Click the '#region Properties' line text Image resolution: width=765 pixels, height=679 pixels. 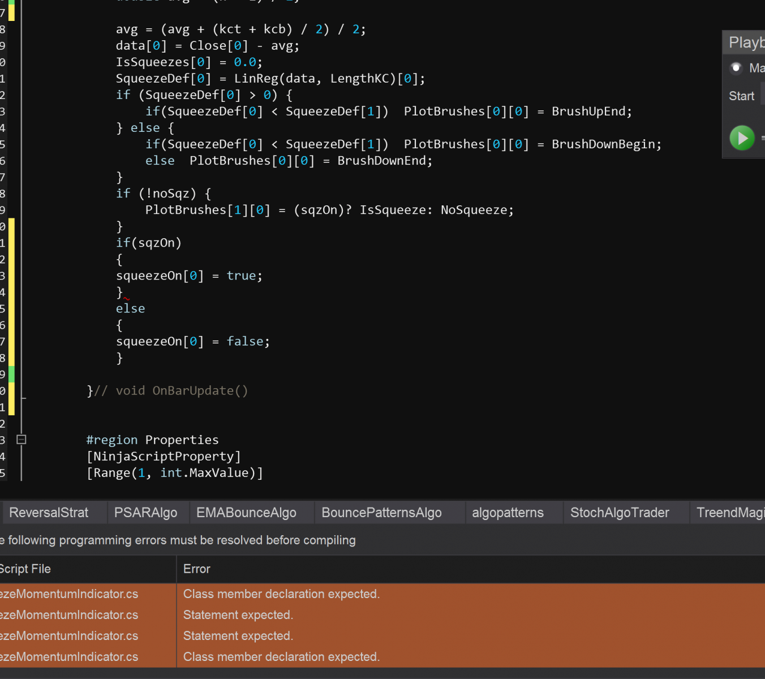[x=152, y=440]
